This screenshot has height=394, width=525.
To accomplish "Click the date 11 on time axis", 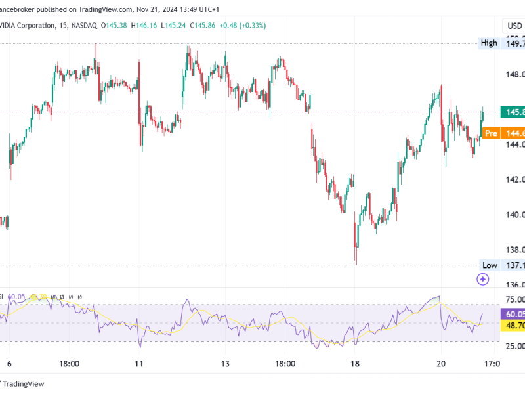I will point(139,364).
